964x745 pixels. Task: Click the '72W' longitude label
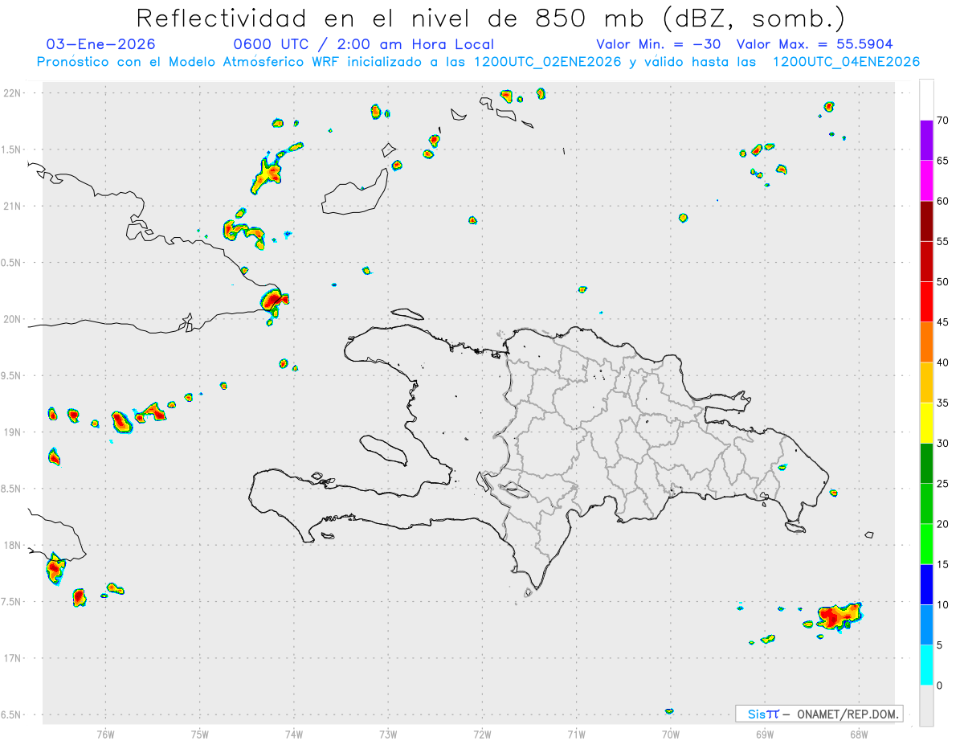(x=482, y=734)
